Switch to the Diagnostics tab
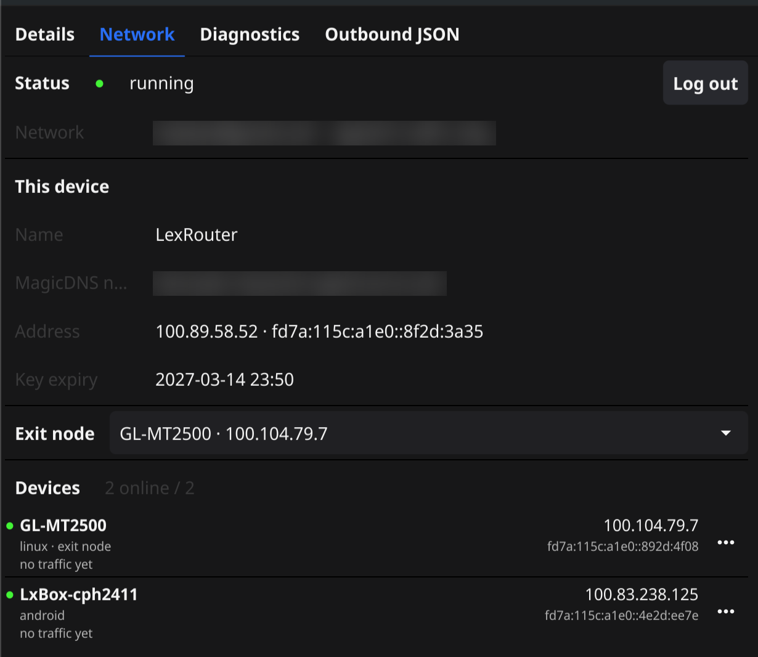This screenshot has width=758, height=657. 250,35
